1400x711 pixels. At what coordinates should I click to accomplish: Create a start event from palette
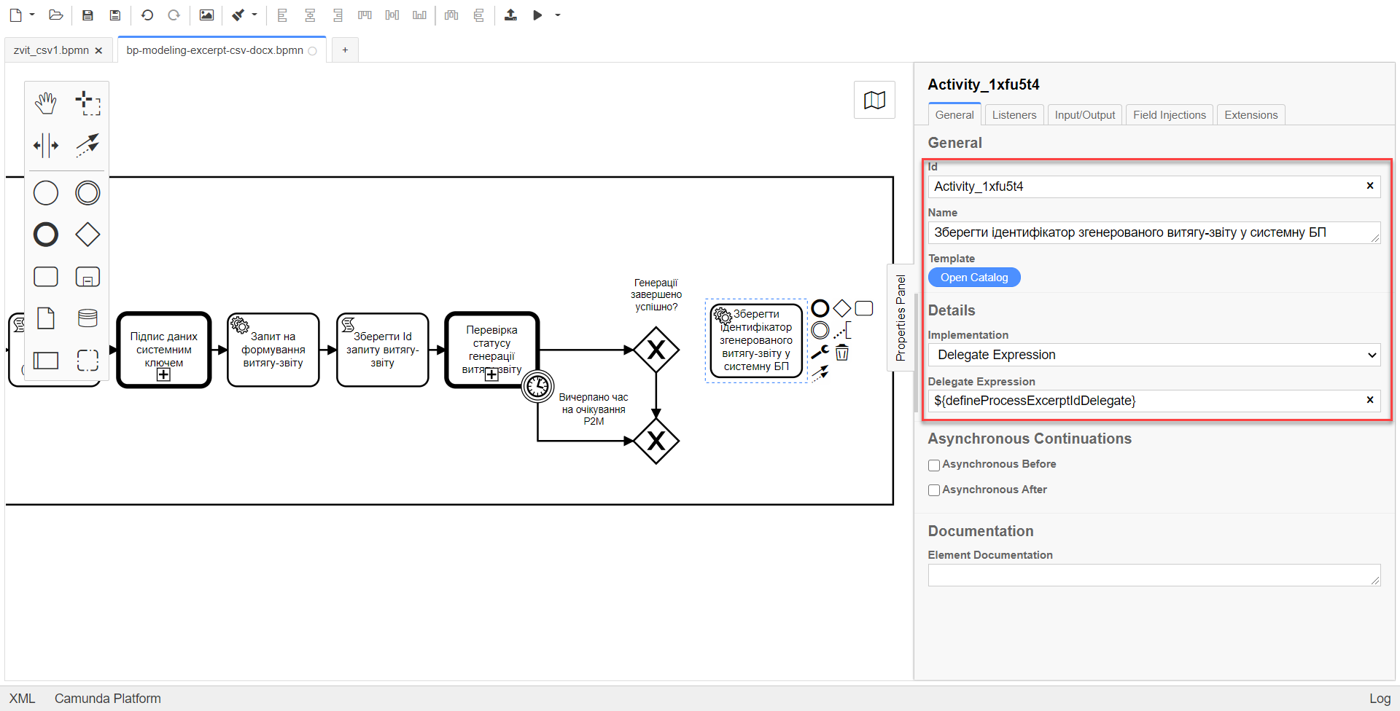[46, 193]
